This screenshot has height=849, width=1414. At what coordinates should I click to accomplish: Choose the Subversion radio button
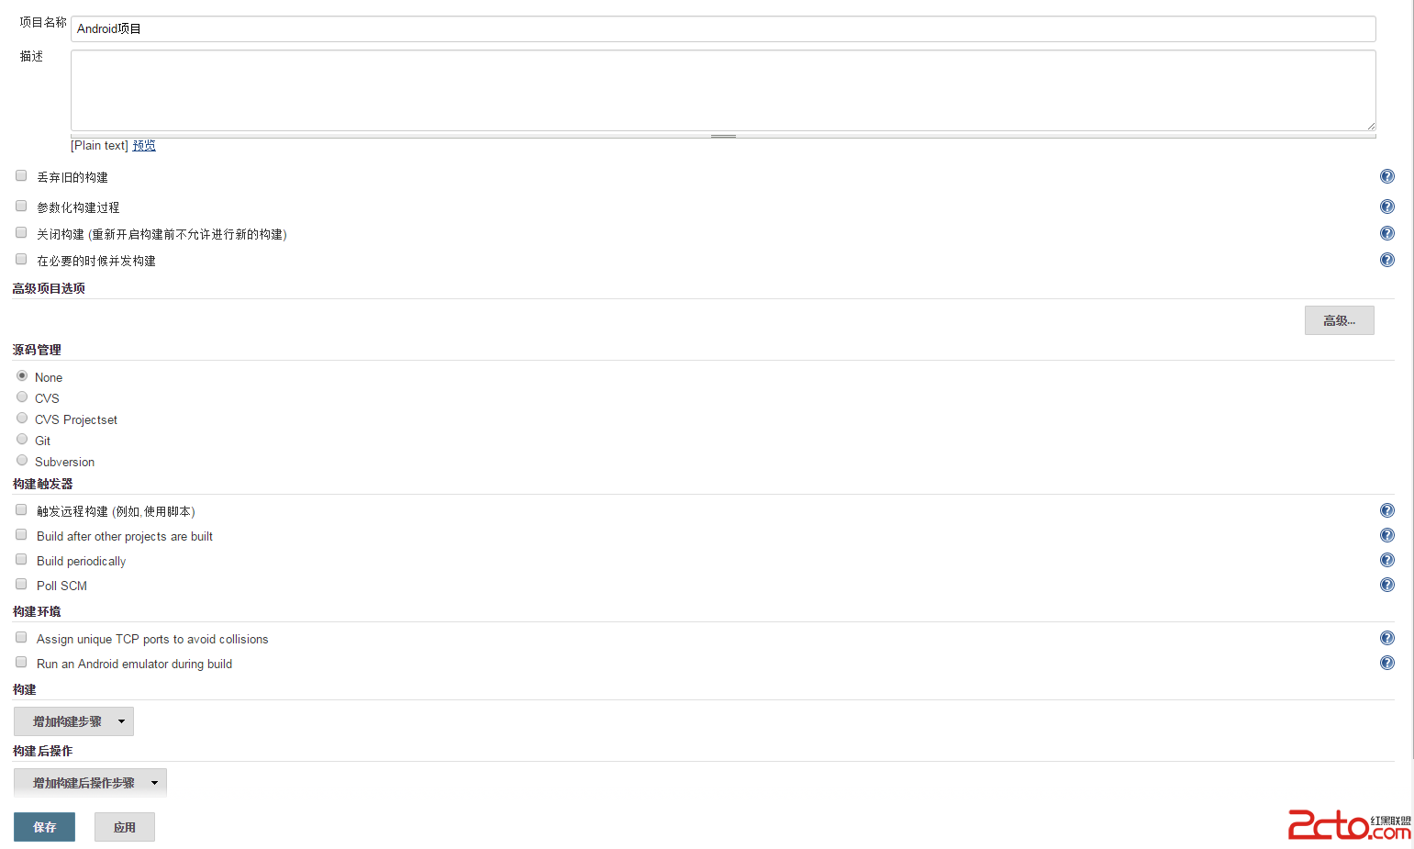[x=22, y=460]
